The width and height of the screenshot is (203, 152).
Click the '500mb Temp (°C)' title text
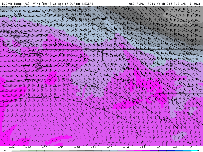point(15,4)
